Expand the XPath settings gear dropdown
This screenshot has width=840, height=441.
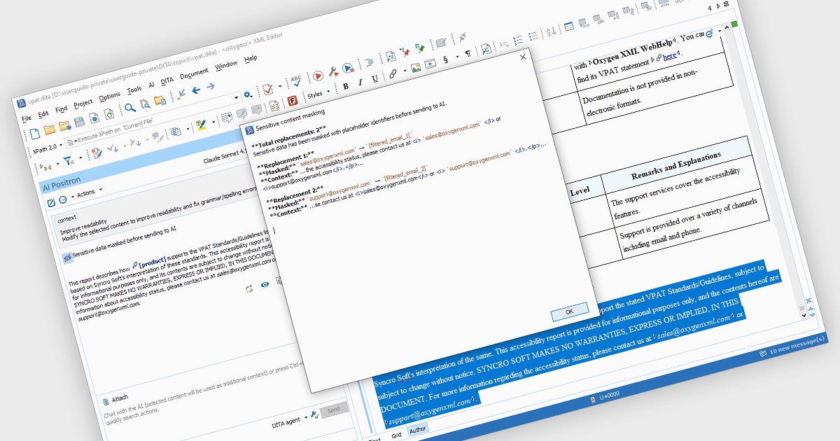[x=249, y=94]
